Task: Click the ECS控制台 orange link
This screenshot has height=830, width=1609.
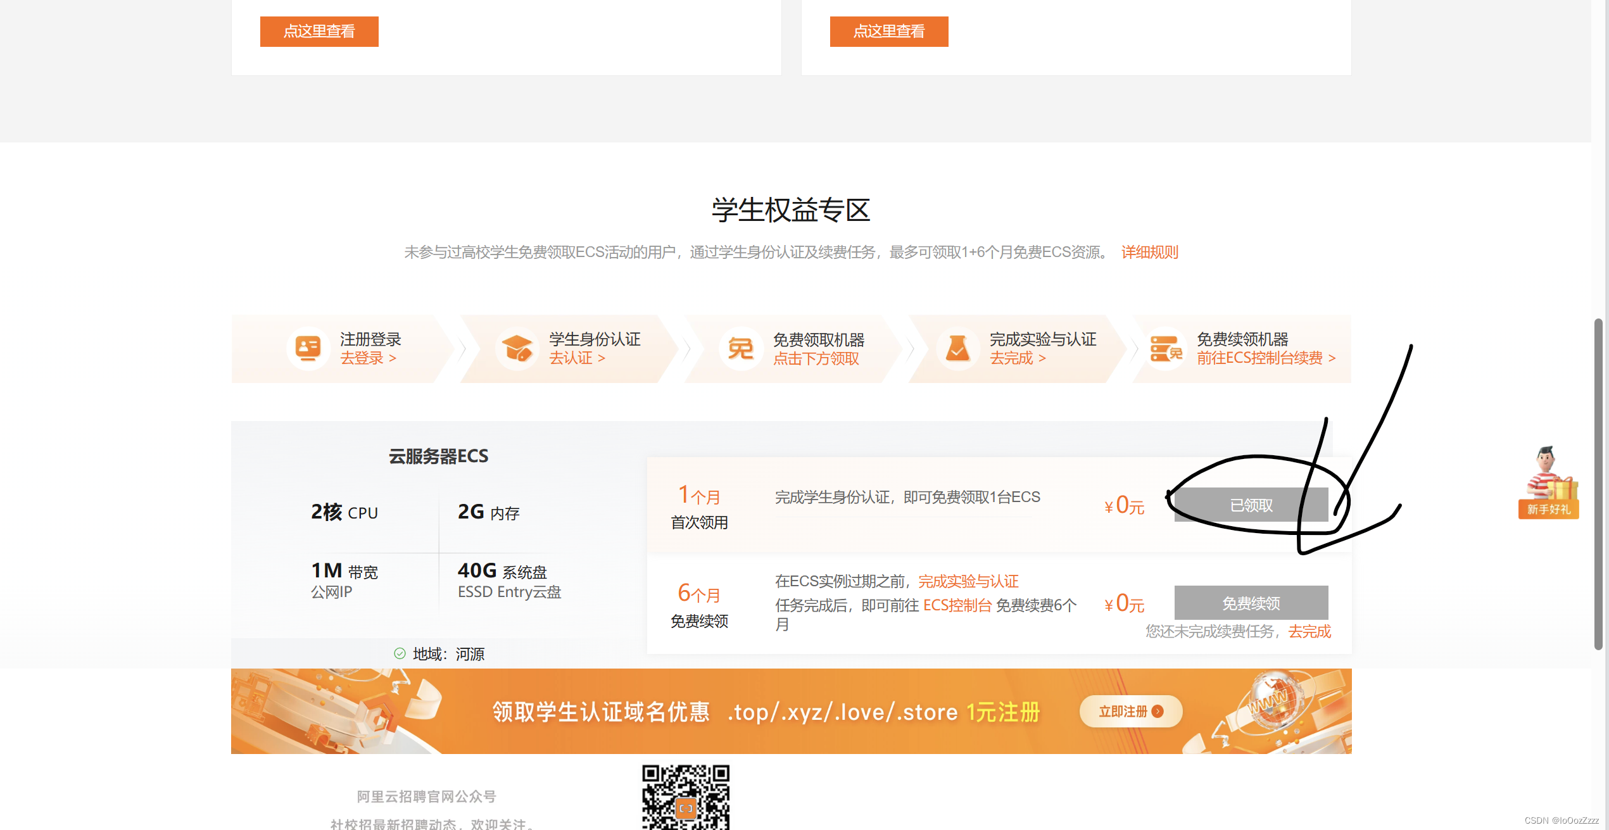Action: [957, 605]
